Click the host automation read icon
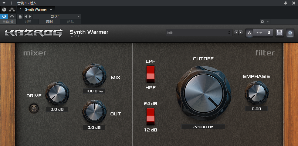The width and height of the screenshot is (298, 146). (12, 16)
